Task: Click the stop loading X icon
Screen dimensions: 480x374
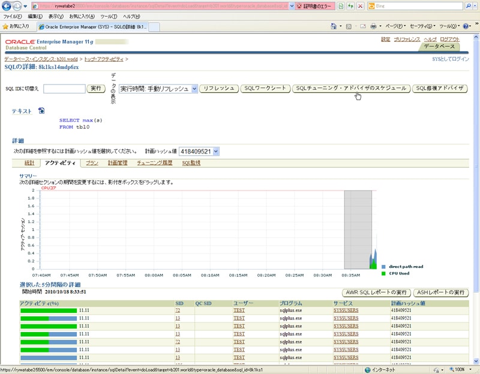Action: point(359,5)
